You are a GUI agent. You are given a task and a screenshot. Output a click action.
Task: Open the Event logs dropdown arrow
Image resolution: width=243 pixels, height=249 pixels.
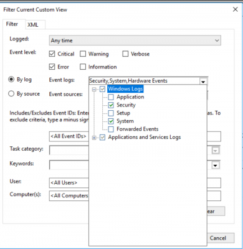click(x=203, y=82)
